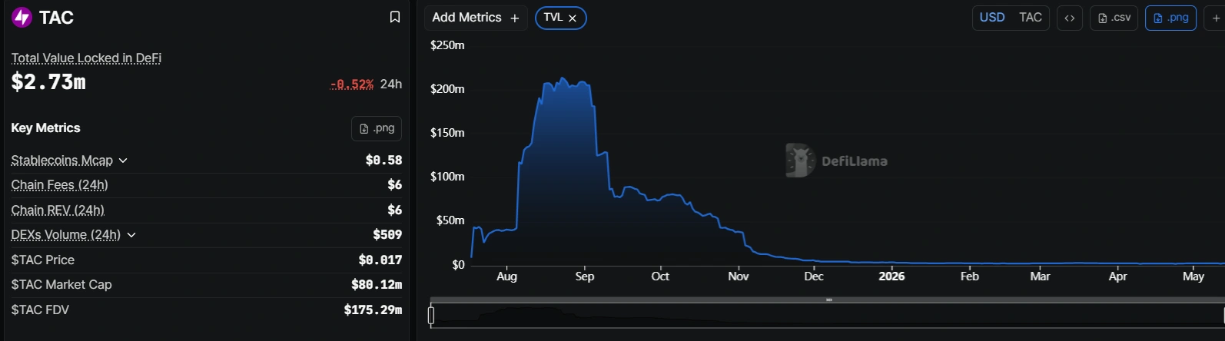Bookmark the TAC chain
The height and width of the screenshot is (341, 1225).
pyautogui.click(x=395, y=17)
